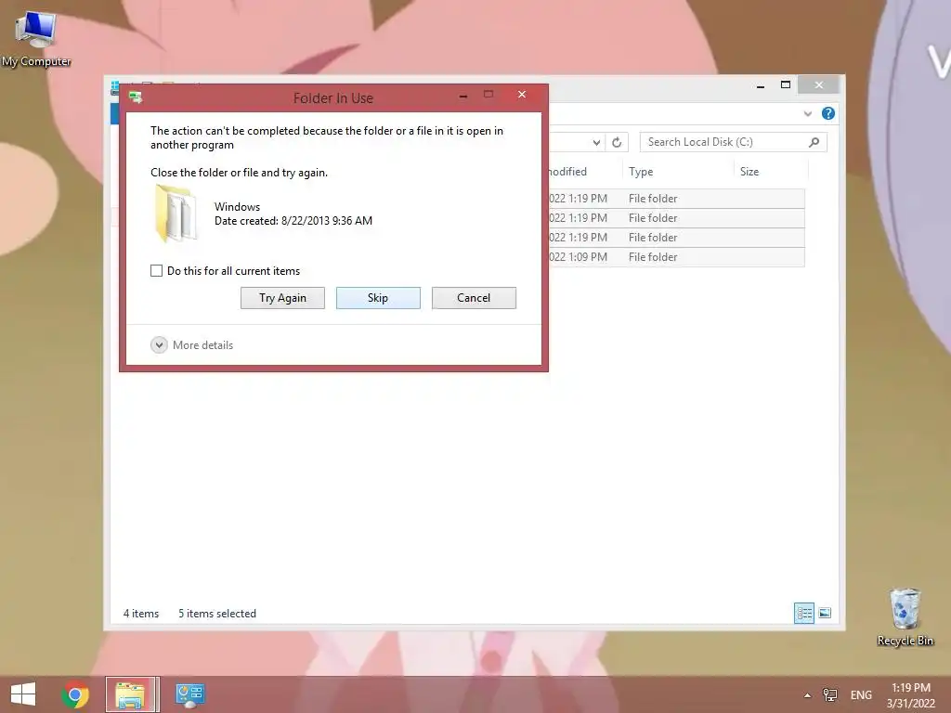The width and height of the screenshot is (951, 713).
Task: Launch Google Chrome from the taskbar
Action: pos(75,694)
